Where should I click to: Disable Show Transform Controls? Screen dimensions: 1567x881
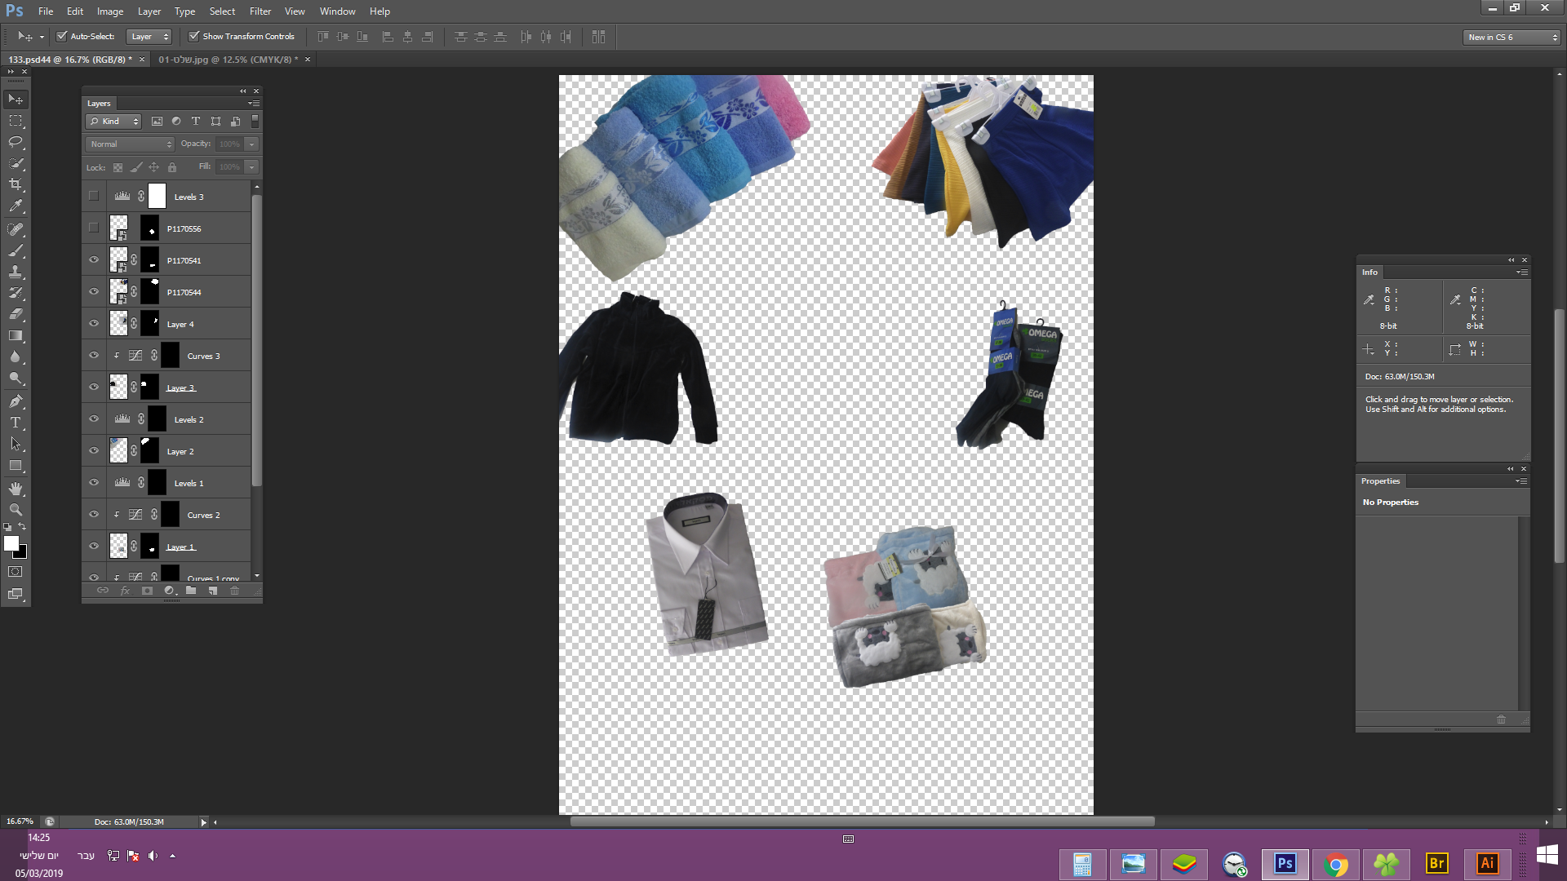tap(194, 36)
